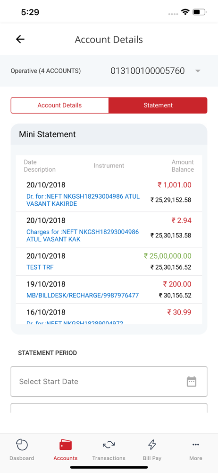This screenshot has height=473, width=218.
Task: Open the Operative (4 ACCOUNTS) selector
Action: pyautogui.click(x=46, y=71)
